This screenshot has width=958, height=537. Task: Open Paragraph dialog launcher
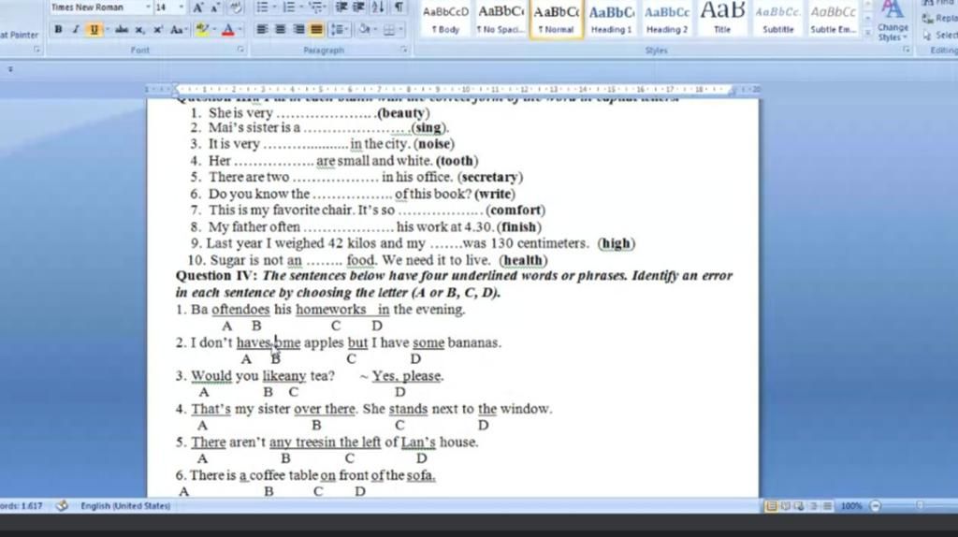(x=404, y=50)
